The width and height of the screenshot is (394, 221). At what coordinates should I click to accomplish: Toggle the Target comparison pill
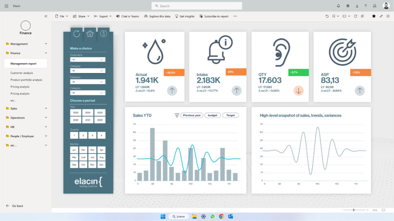(x=230, y=115)
